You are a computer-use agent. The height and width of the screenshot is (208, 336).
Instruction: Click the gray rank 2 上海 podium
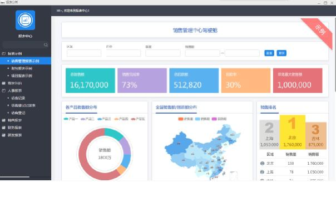point(269,135)
